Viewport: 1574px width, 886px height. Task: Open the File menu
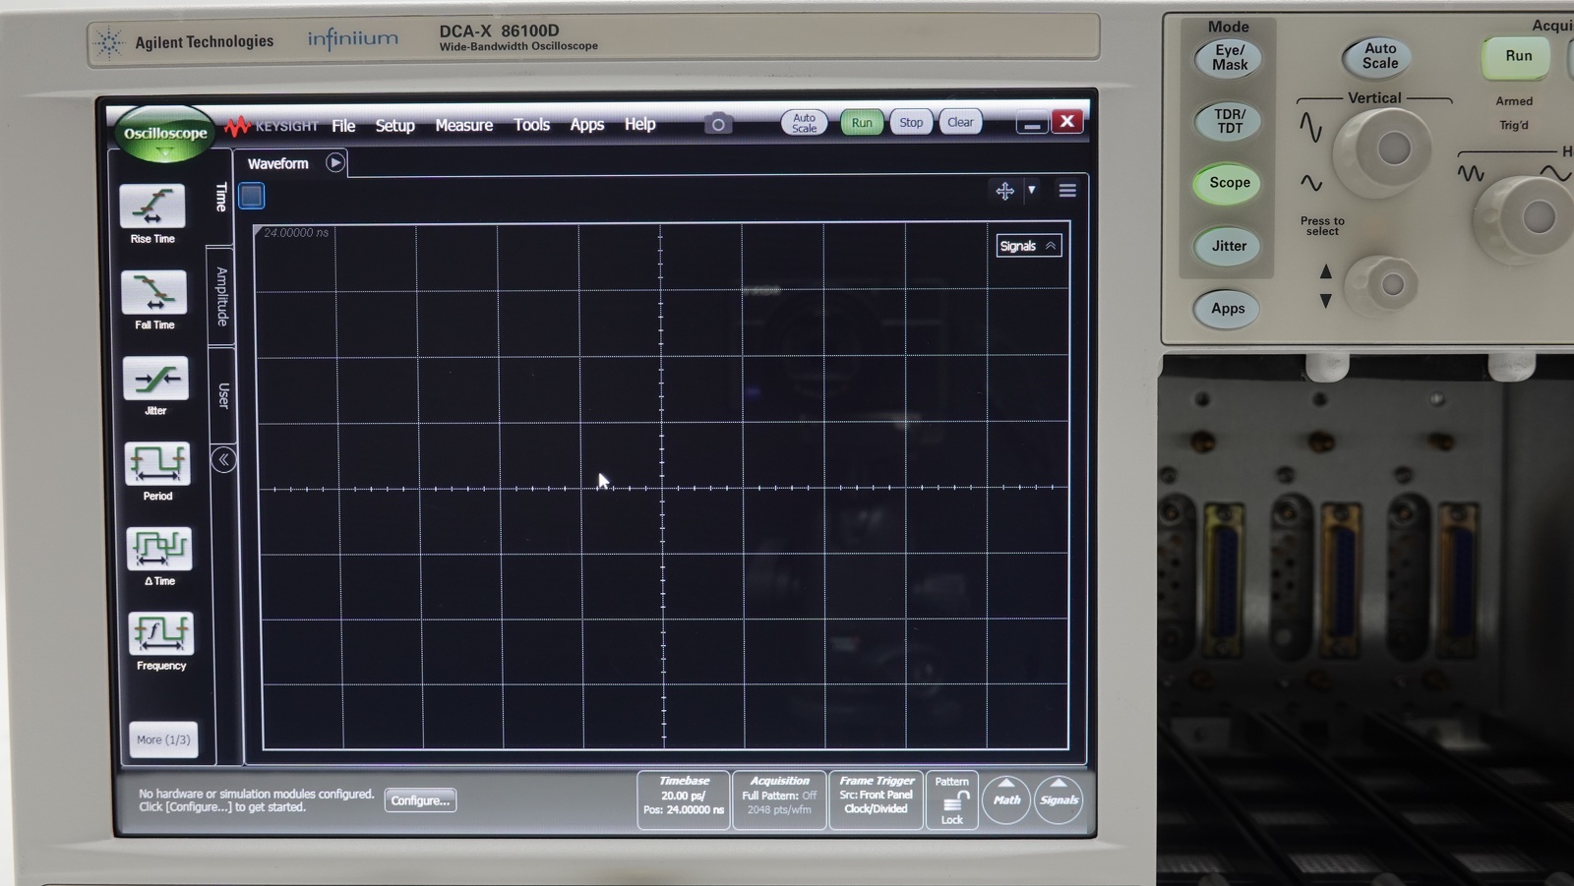pyautogui.click(x=343, y=126)
